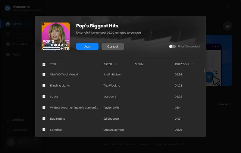This screenshot has width=241, height=153.
Task: Click artist 'Shawn Mendes'
Action: pos(114,130)
